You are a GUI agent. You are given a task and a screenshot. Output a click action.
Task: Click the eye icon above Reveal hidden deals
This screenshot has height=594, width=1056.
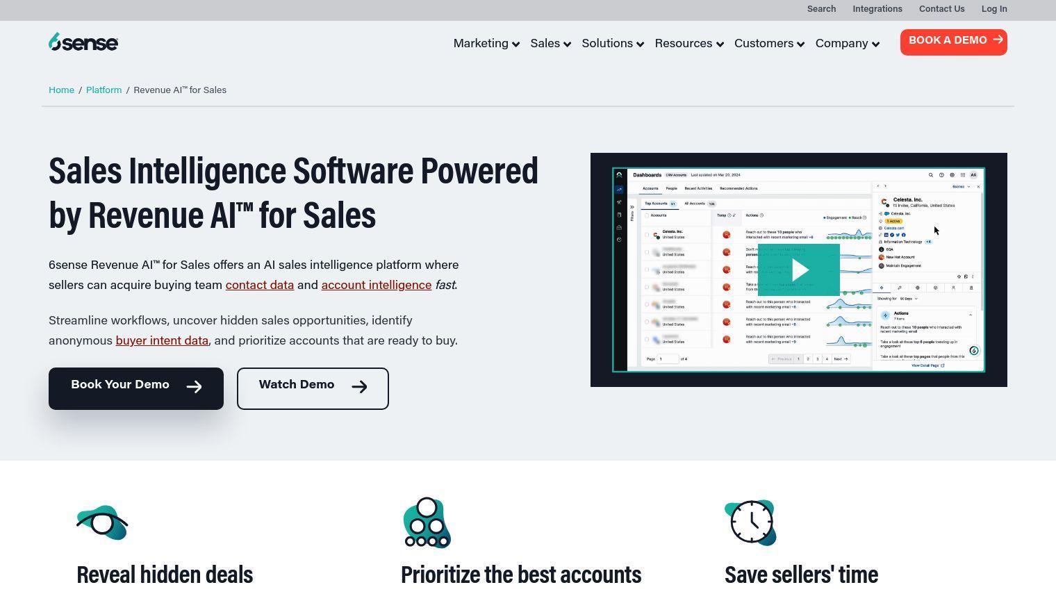tap(102, 522)
